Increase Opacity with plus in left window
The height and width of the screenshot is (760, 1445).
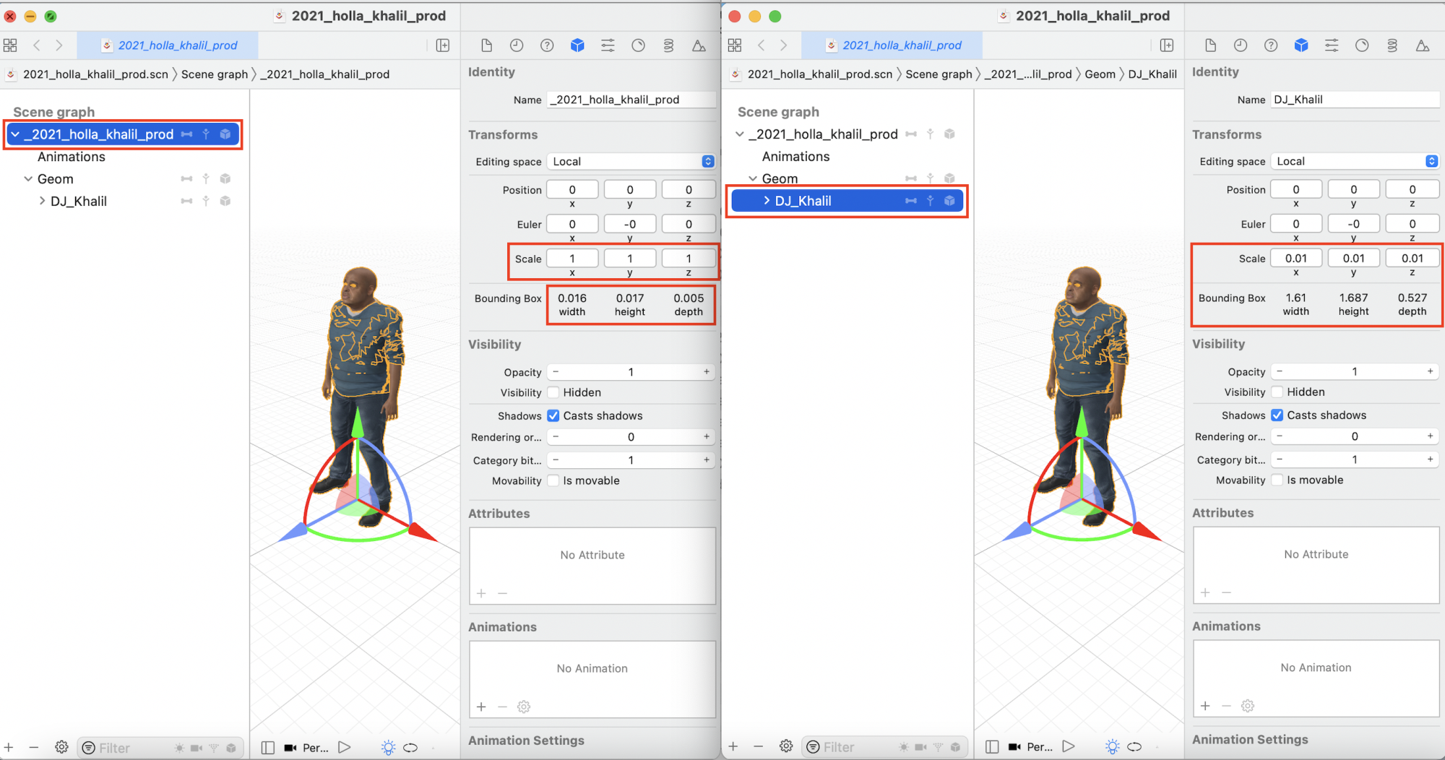coord(707,372)
